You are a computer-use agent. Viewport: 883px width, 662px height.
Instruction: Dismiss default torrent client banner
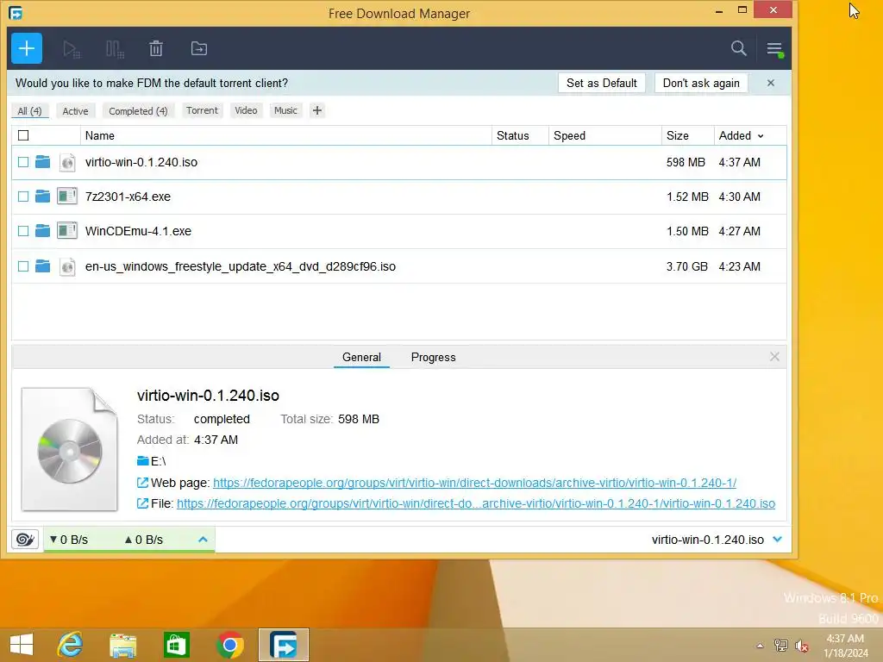coord(771,84)
